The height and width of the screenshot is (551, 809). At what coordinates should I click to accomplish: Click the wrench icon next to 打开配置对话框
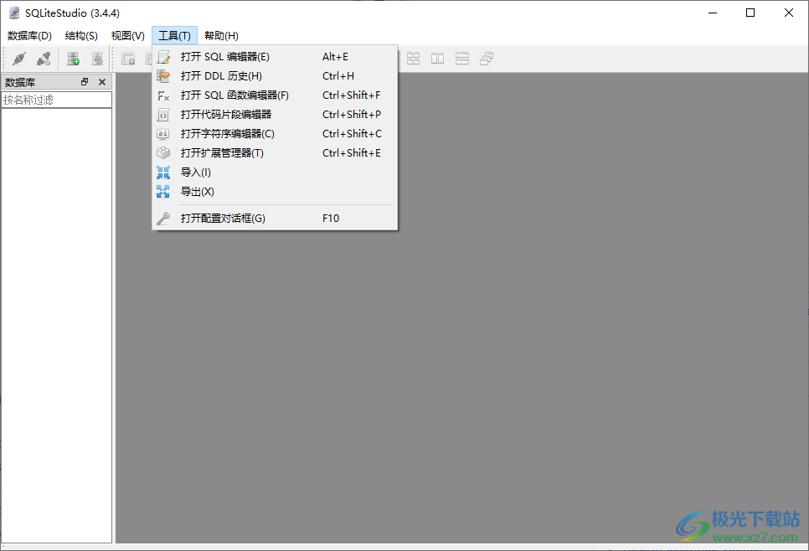pyautogui.click(x=164, y=218)
